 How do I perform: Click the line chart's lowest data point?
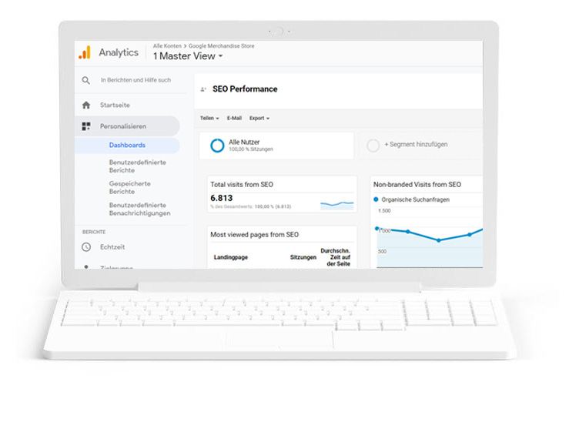click(439, 240)
